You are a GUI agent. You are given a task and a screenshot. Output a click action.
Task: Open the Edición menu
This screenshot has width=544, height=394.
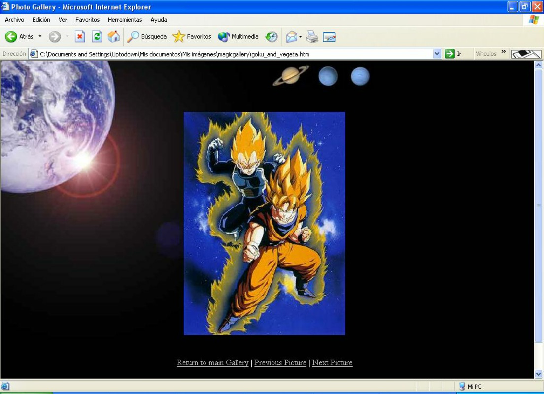[x=41, y=20]
